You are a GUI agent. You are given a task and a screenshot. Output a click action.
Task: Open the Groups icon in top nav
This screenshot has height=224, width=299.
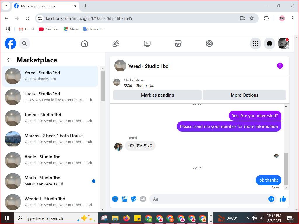[209, 43]
